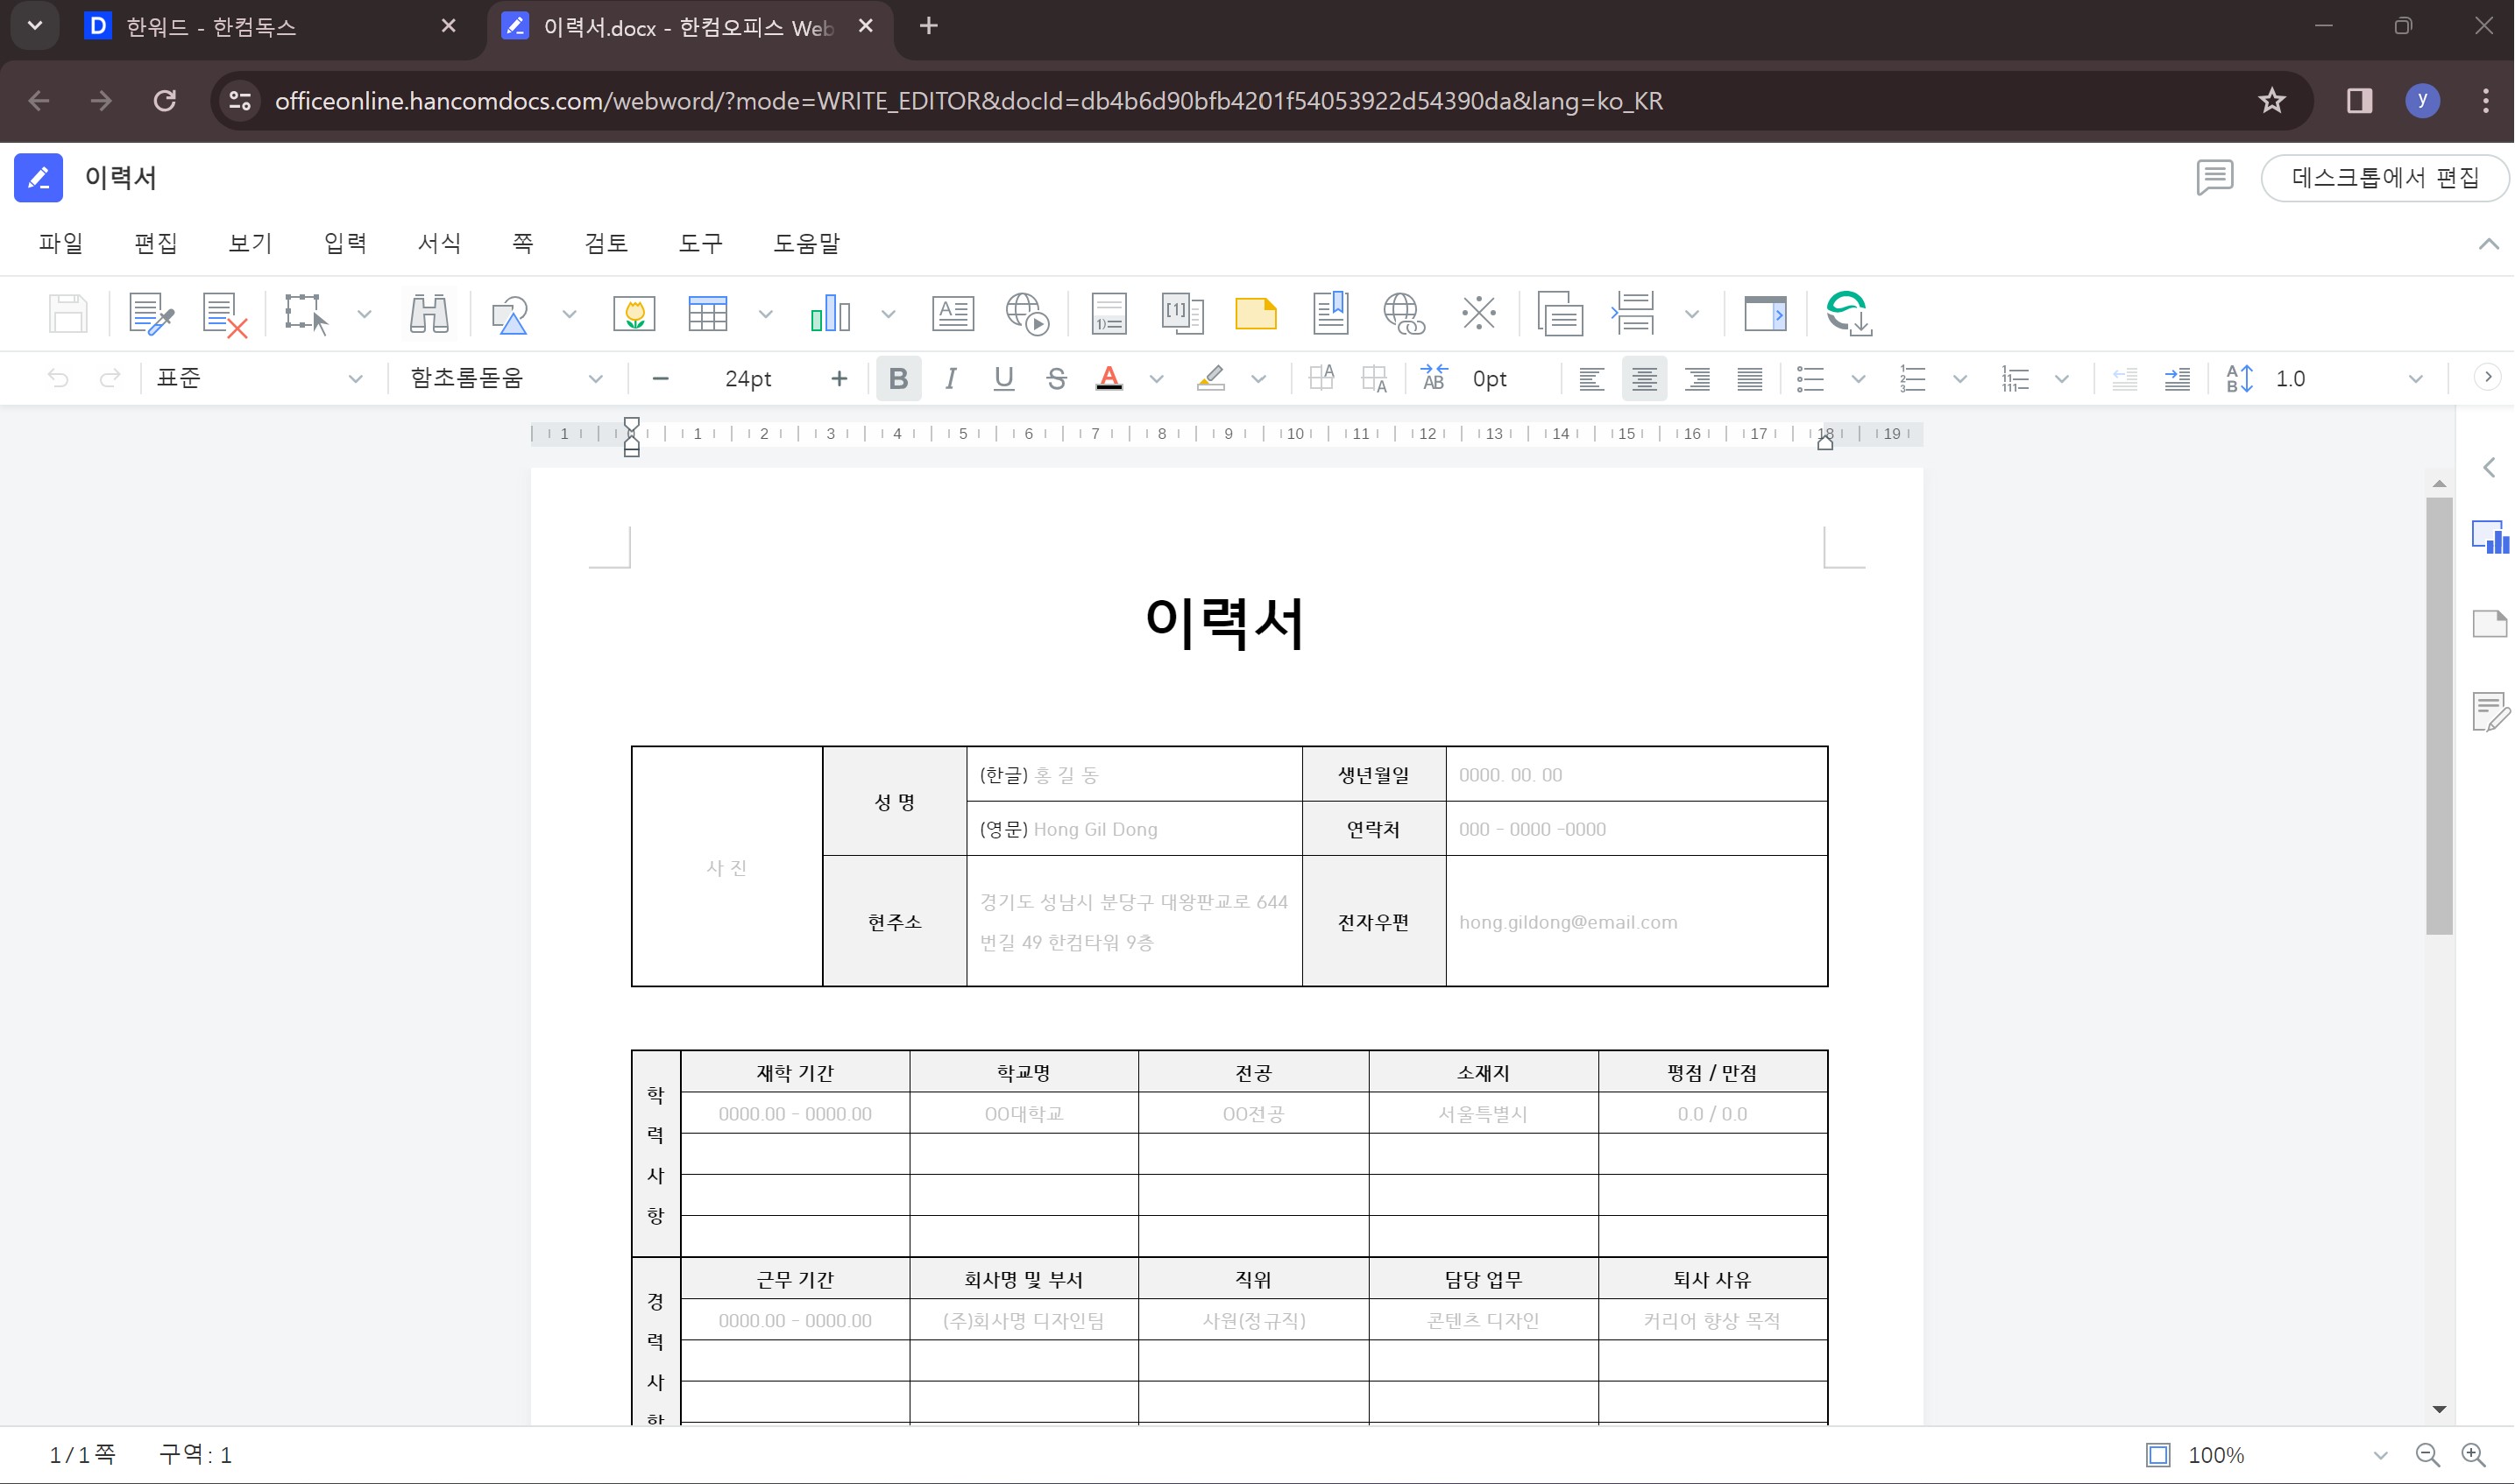
Task: Click the bookmark icon in the toolbar
Action: pos(1330,314)
